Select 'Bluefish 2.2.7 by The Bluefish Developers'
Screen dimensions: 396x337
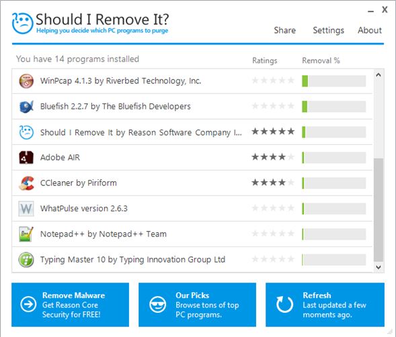pos(116,107)
